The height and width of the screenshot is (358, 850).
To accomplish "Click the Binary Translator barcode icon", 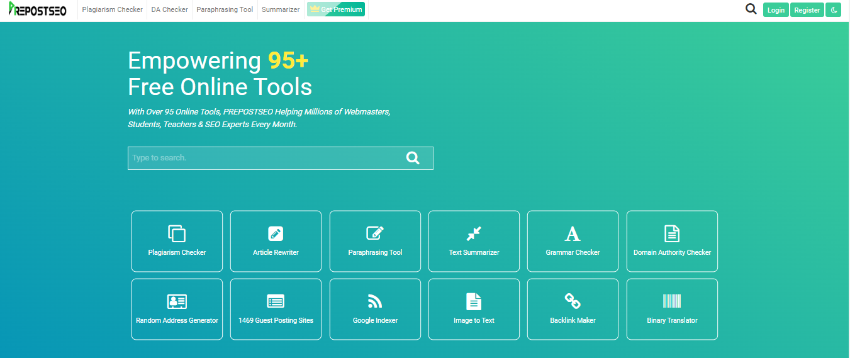I will click(672, 301).
